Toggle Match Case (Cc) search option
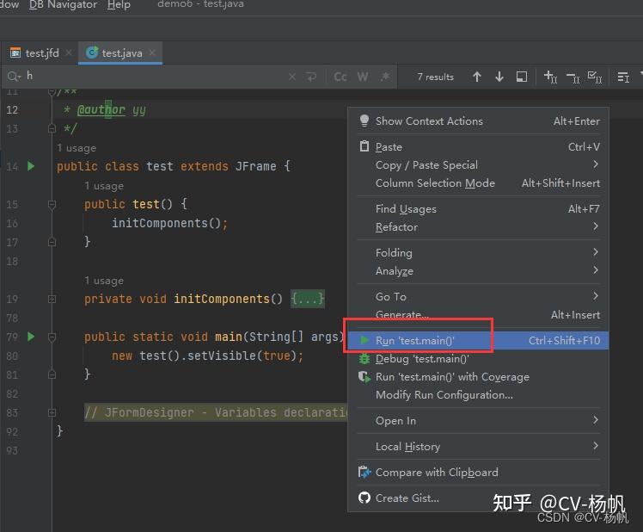The image size is (643, 532). coord(340,77)
